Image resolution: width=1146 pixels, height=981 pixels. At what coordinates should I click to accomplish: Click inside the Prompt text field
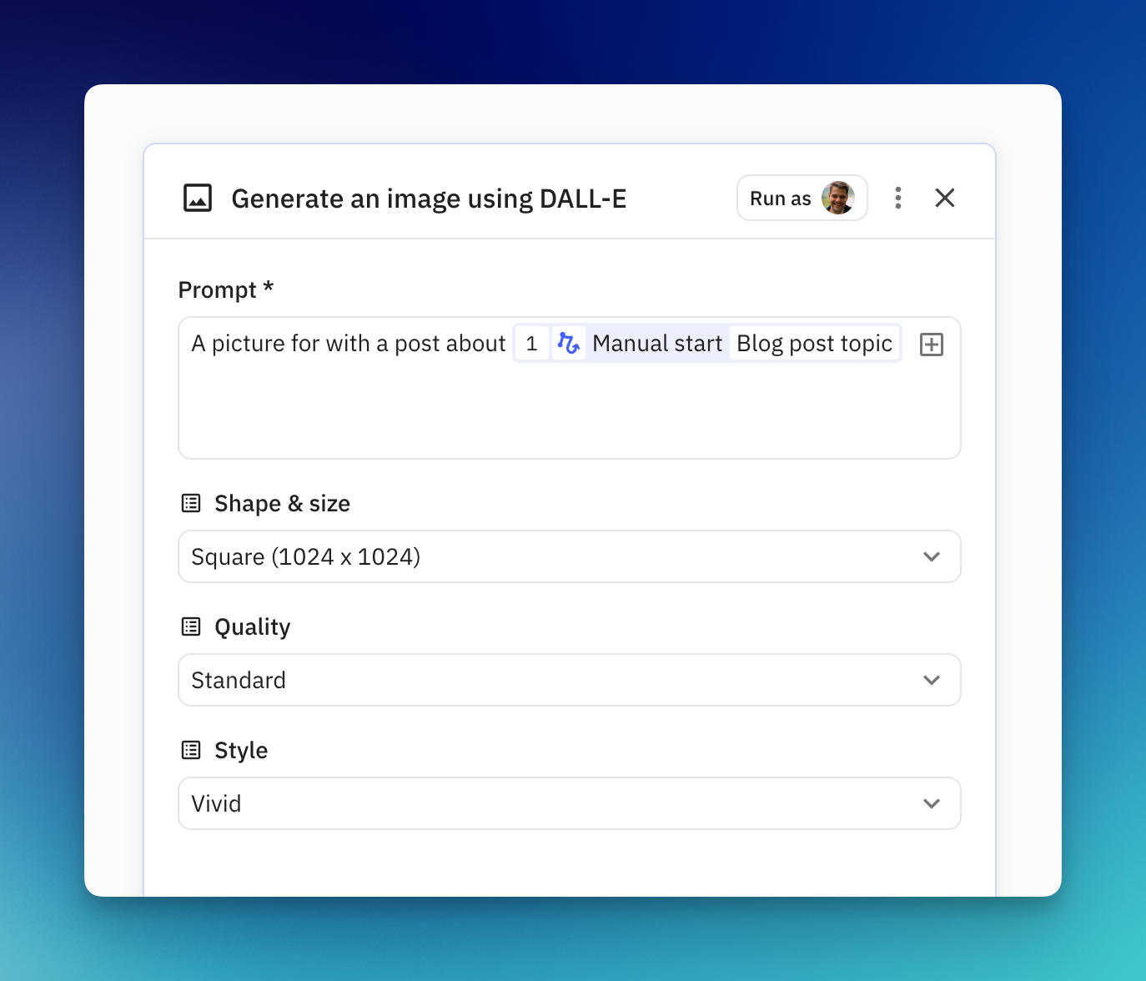tap(570, 388)
